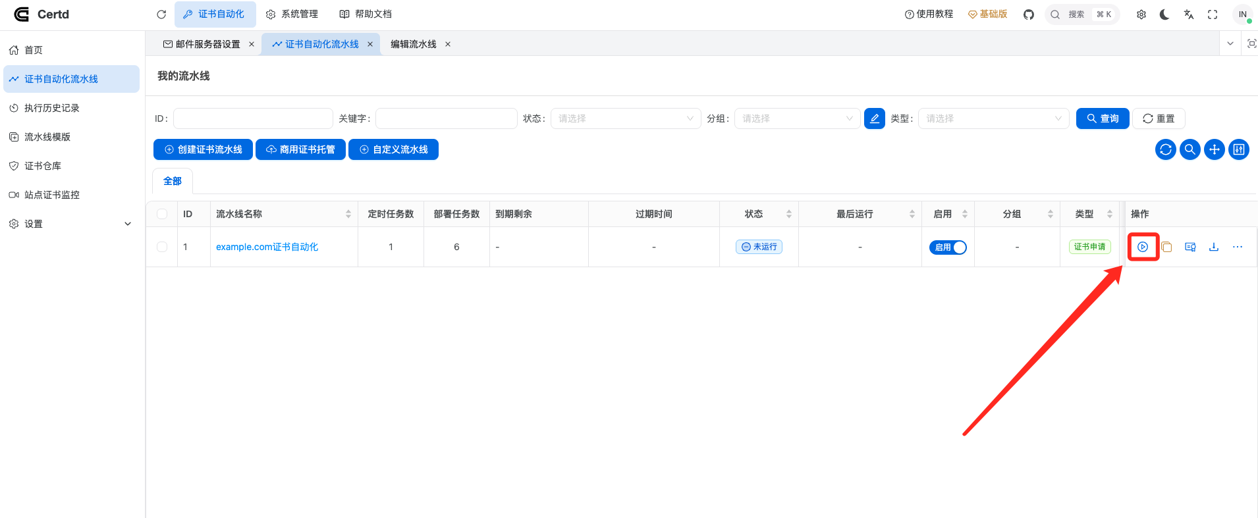This screenshot has width=1258, height=518.
Task: Sort table by 状态 column
Action: [x=789, y=214]
